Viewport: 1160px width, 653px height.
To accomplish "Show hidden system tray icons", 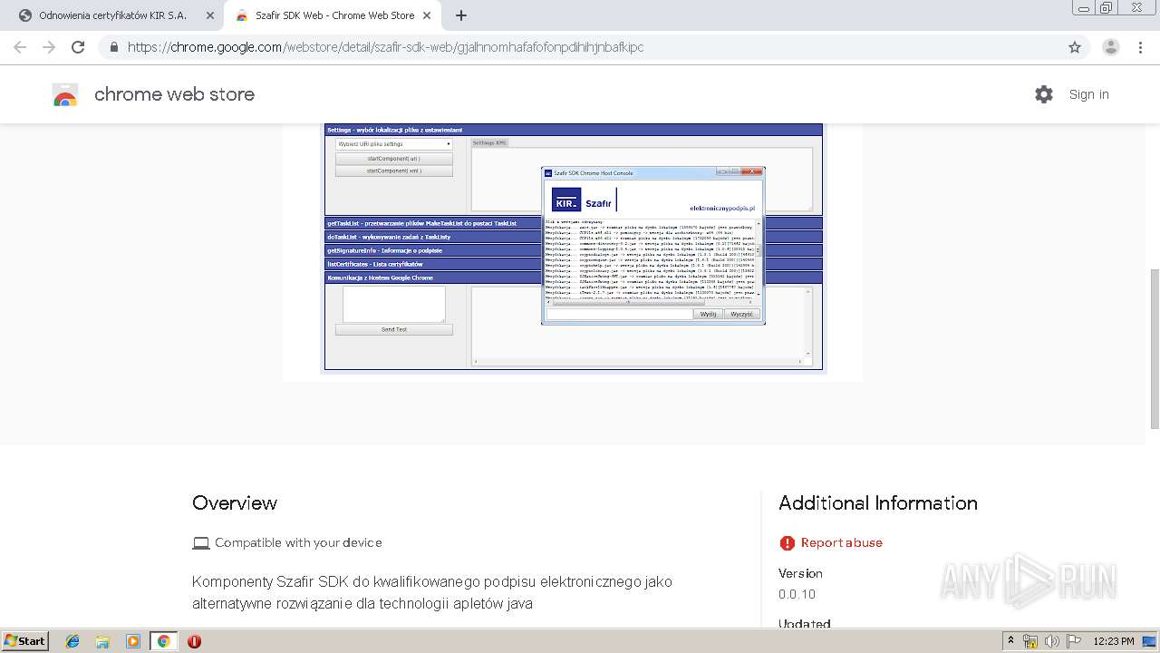I will (1010, 641).
